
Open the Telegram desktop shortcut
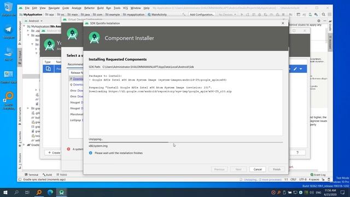coord(8,32)
